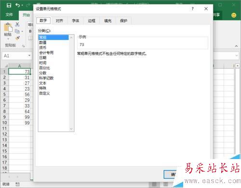Select 自定义 in the category list

54,93
